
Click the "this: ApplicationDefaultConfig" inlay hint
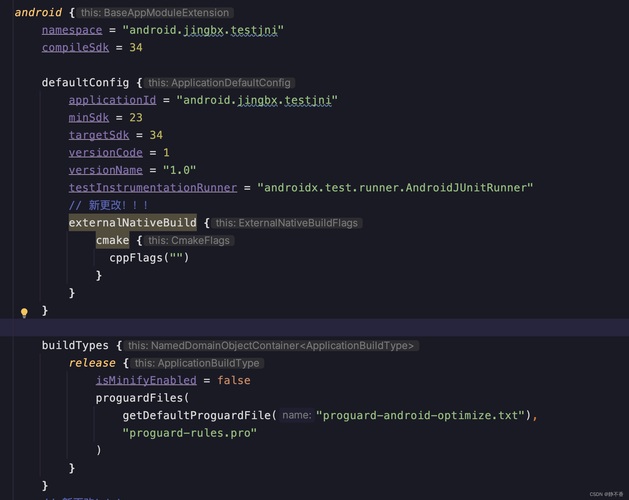[219, 83]
